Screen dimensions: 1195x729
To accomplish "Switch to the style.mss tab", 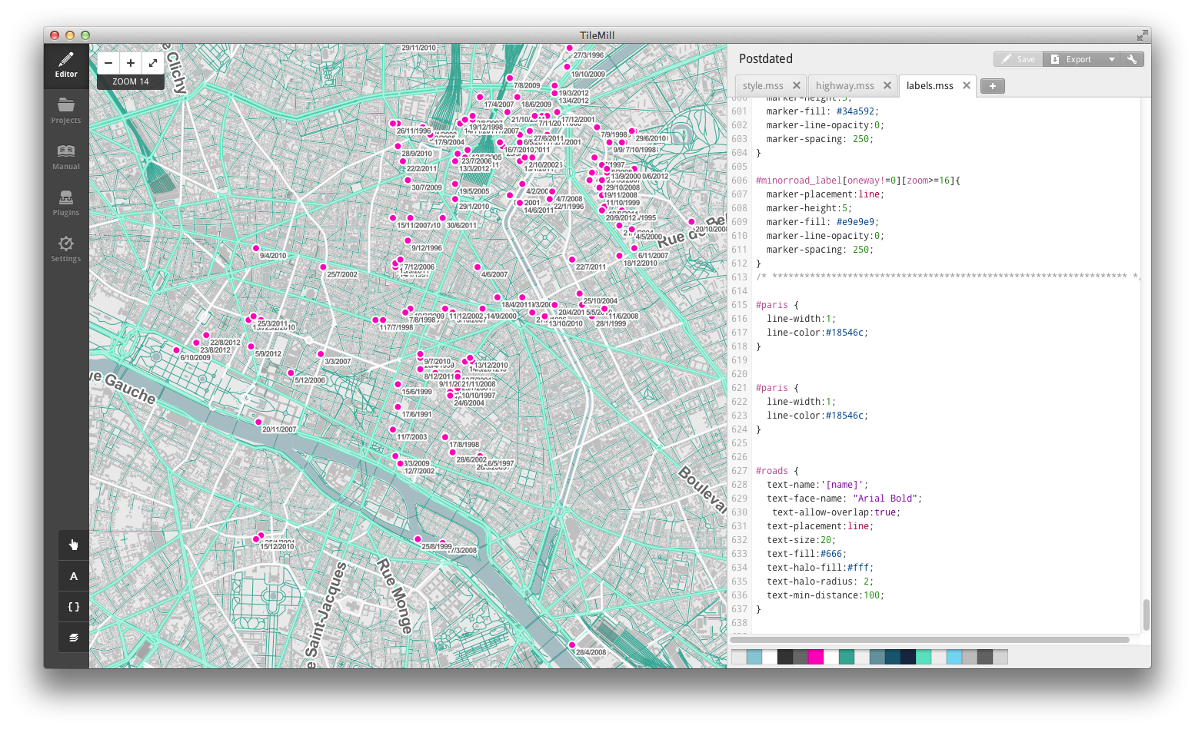I will [x=763, y=86].
